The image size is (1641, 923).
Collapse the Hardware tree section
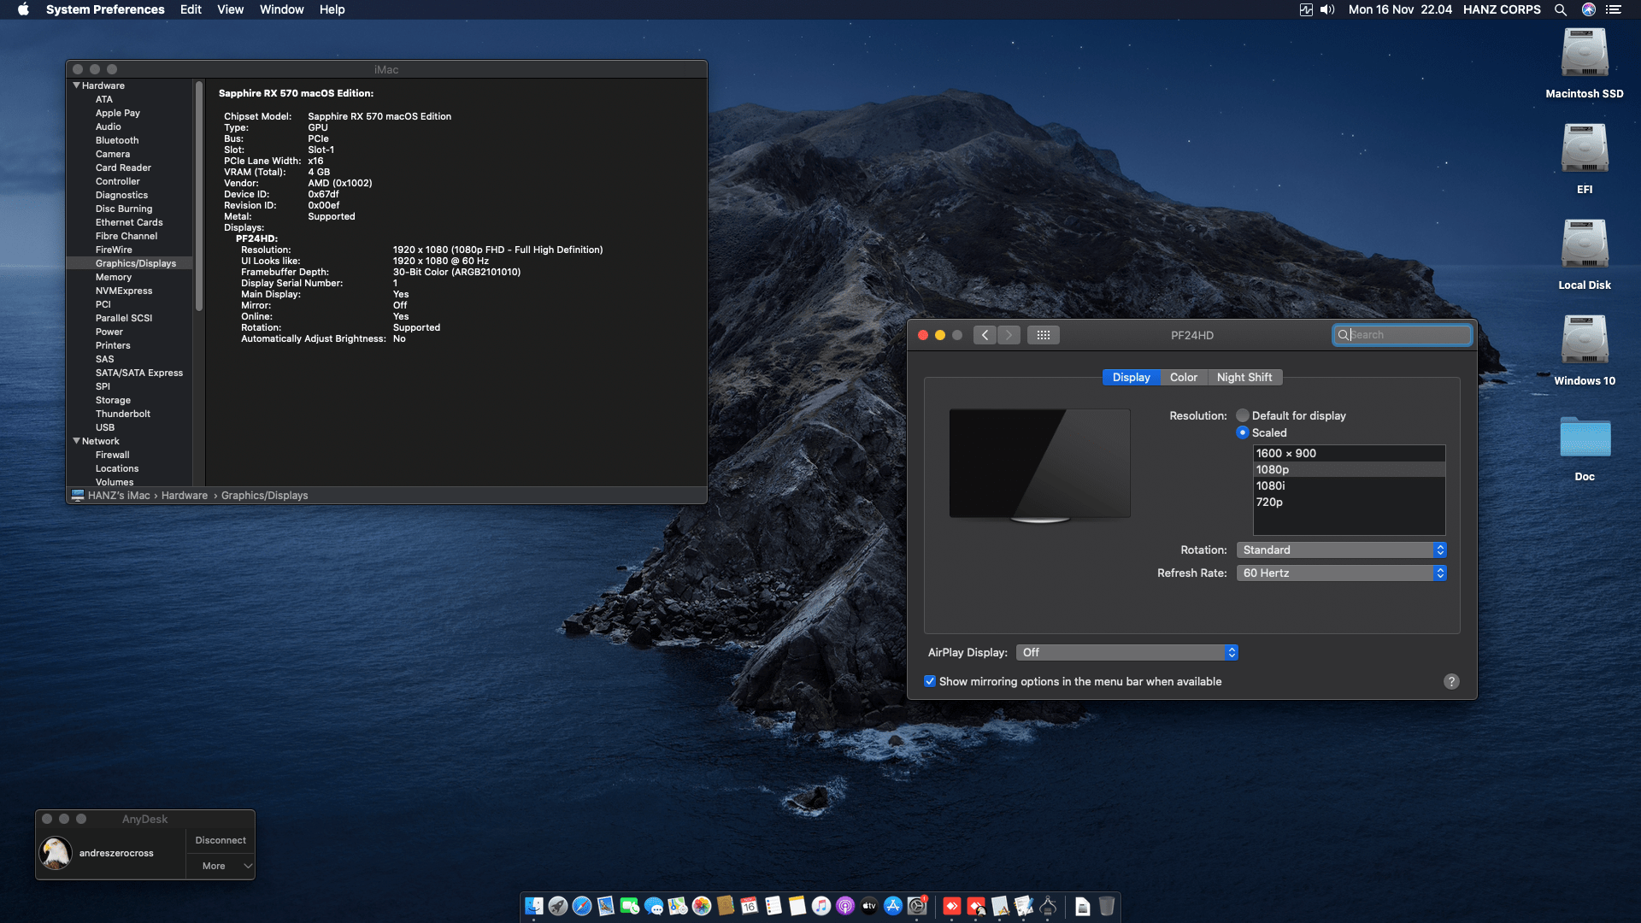(77, 85)
